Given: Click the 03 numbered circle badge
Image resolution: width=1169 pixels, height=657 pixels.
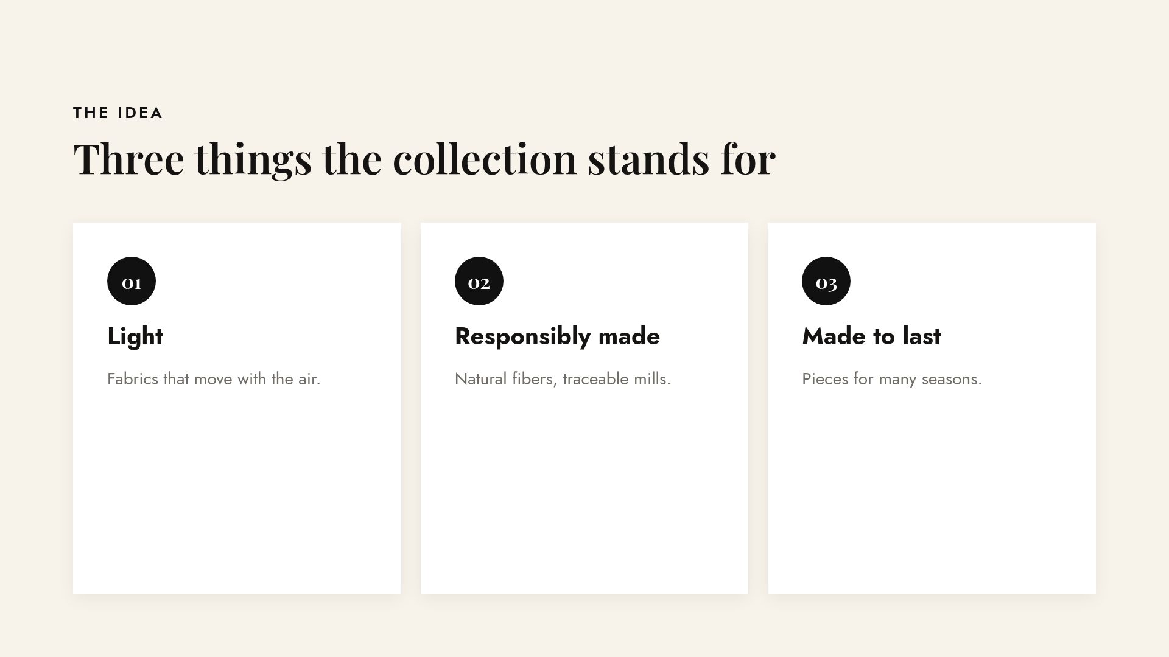Looking at the screenshot, I should 826,281.
